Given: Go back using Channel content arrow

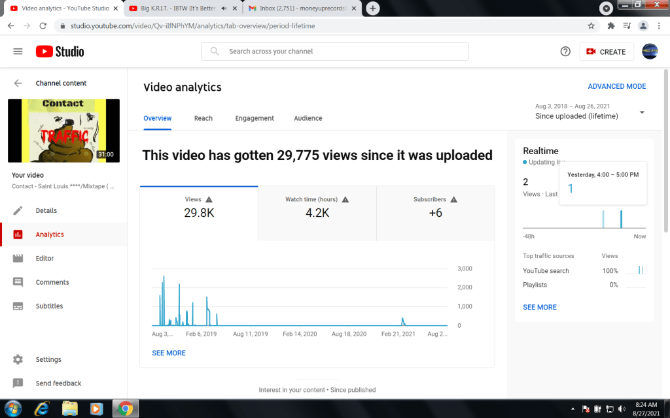Looking at the screenshot, I should 18,83.
